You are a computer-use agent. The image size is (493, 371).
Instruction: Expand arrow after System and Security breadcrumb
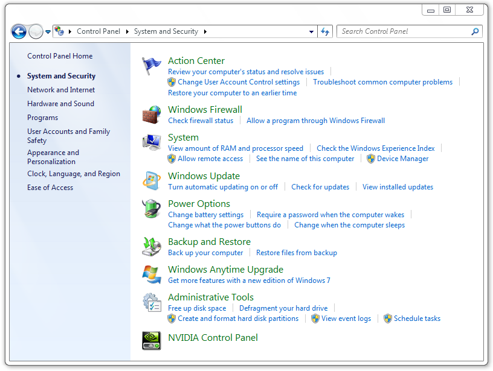pos(205,31)
